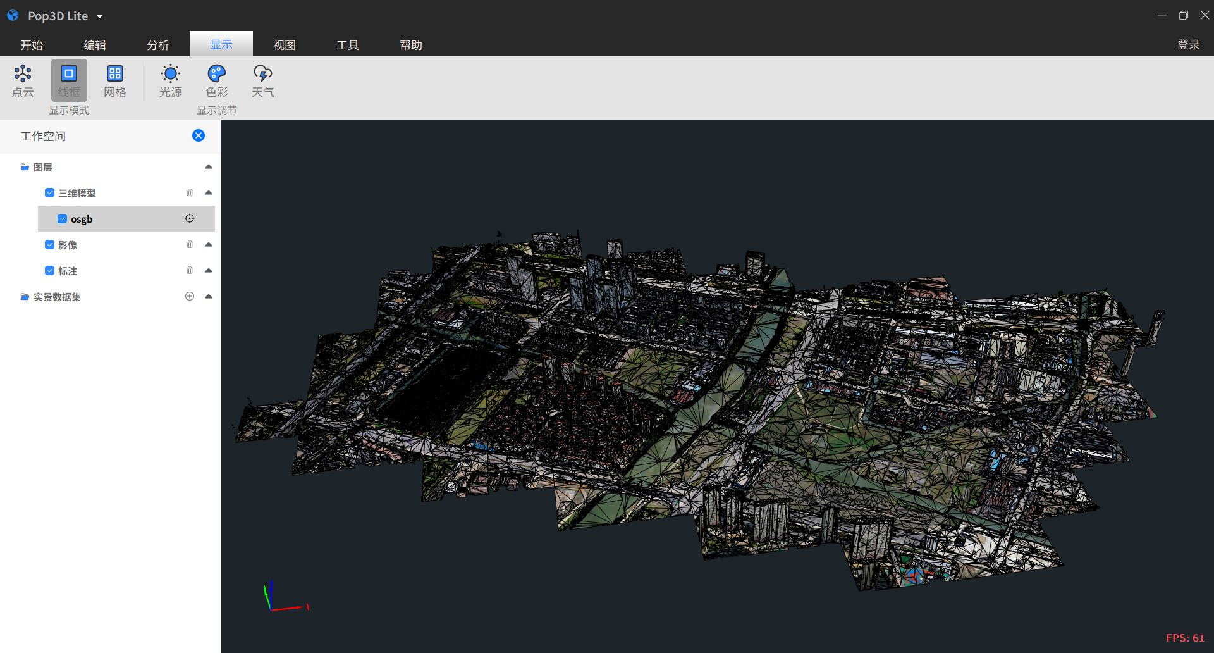Open the 色彩 color adjustment tool
The image size is (1214, 653).
pos(217,80)
